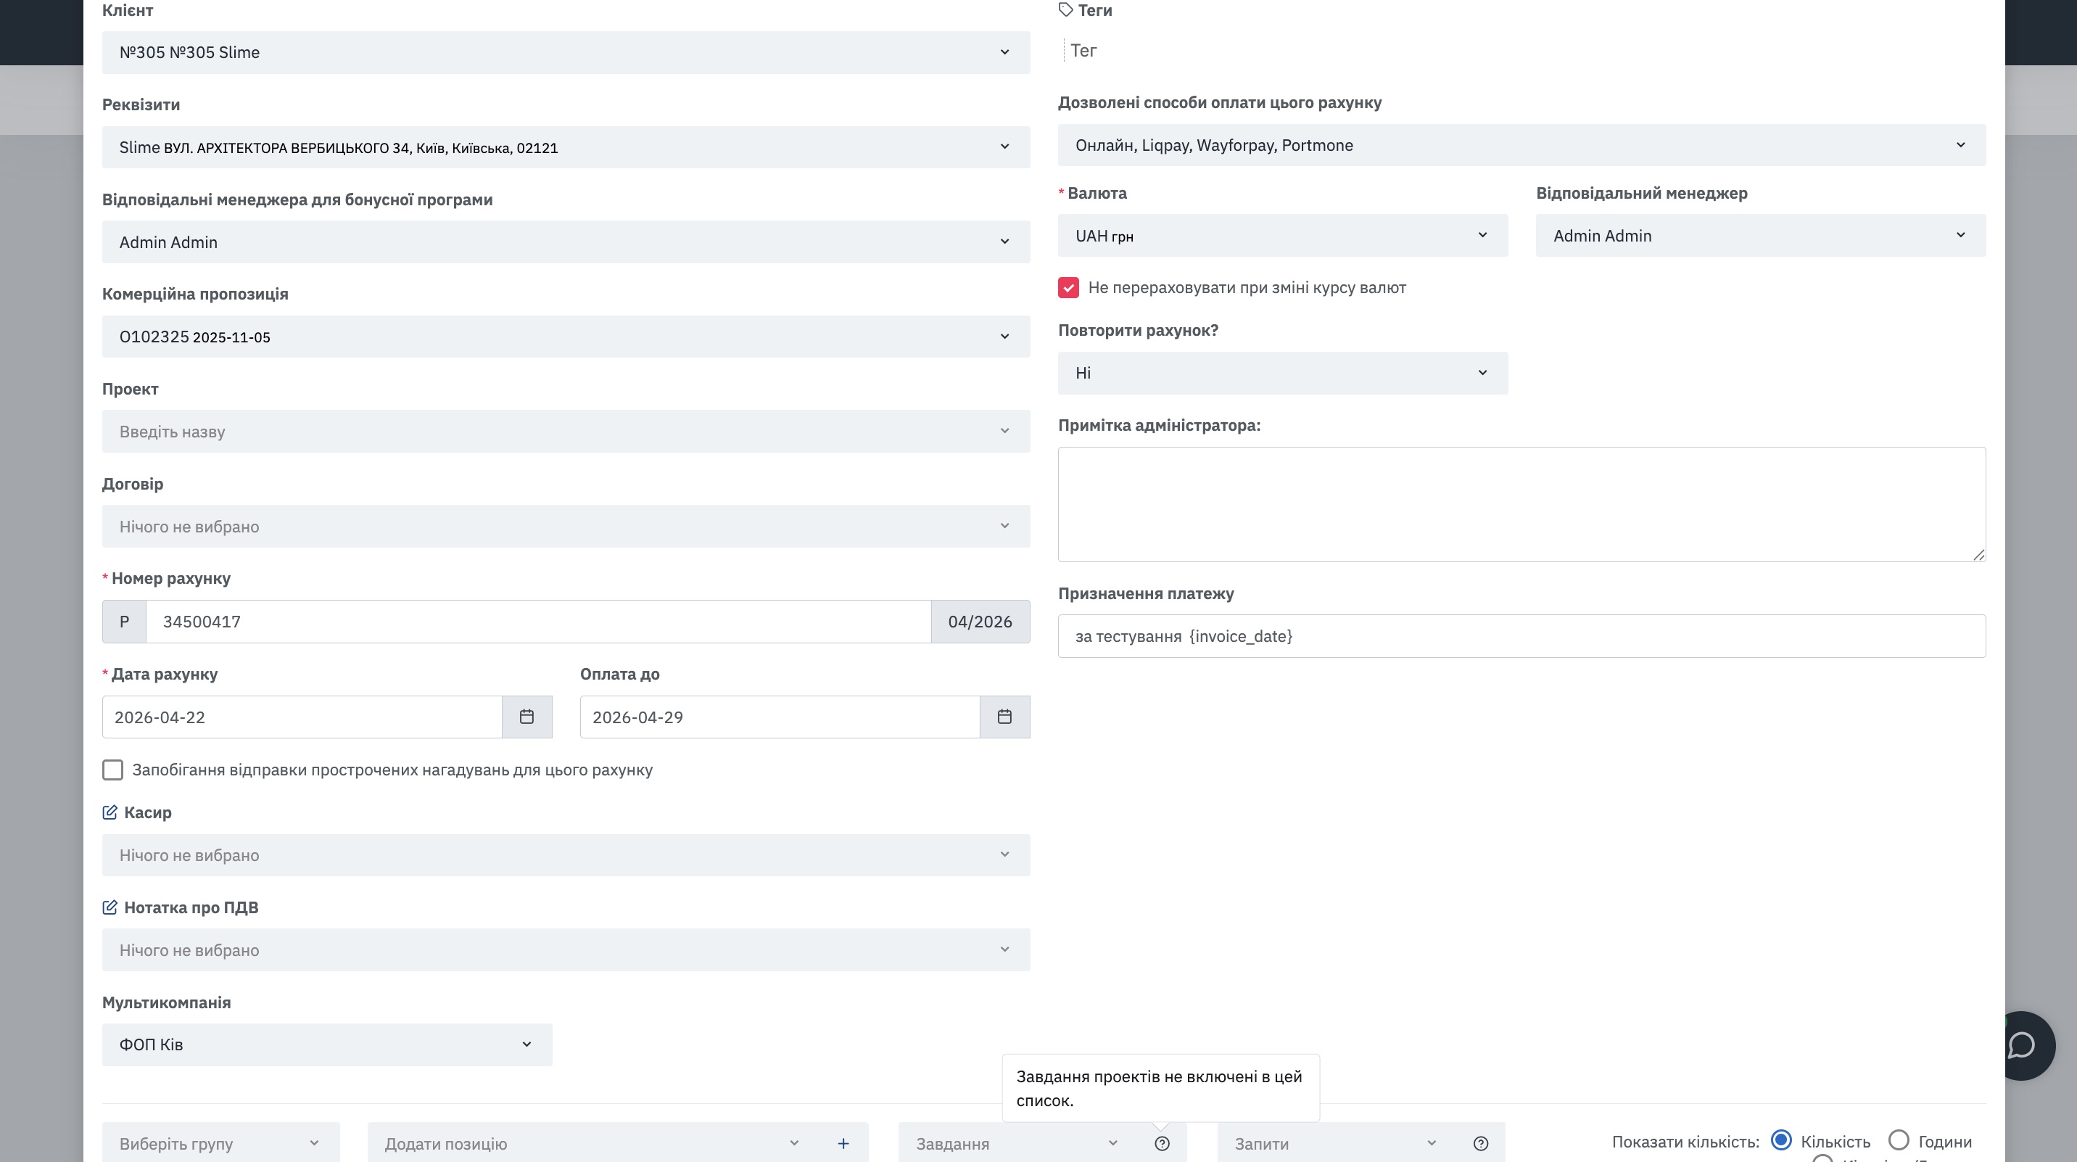This screenshot has height=1162, width=2077.
Task: Open invoice date calendar picker
Action: (527, 716)
